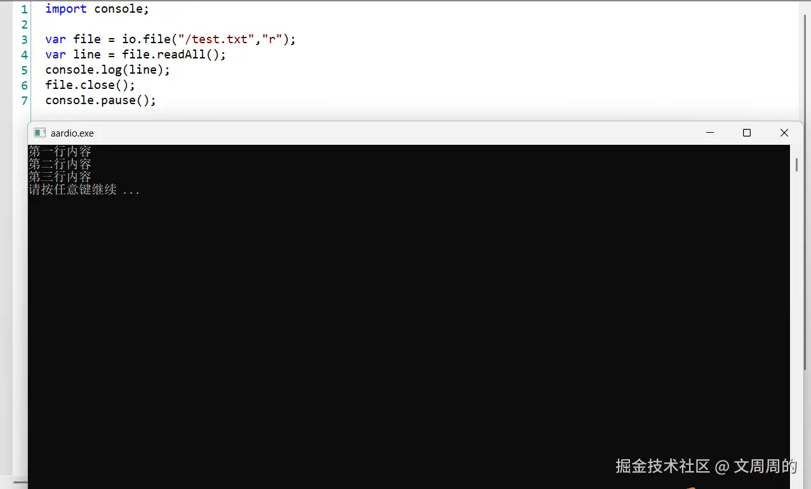Click the 'console.pause();' code line
Image resolution: width=811 pixels, height=489 pixels.
100,100
